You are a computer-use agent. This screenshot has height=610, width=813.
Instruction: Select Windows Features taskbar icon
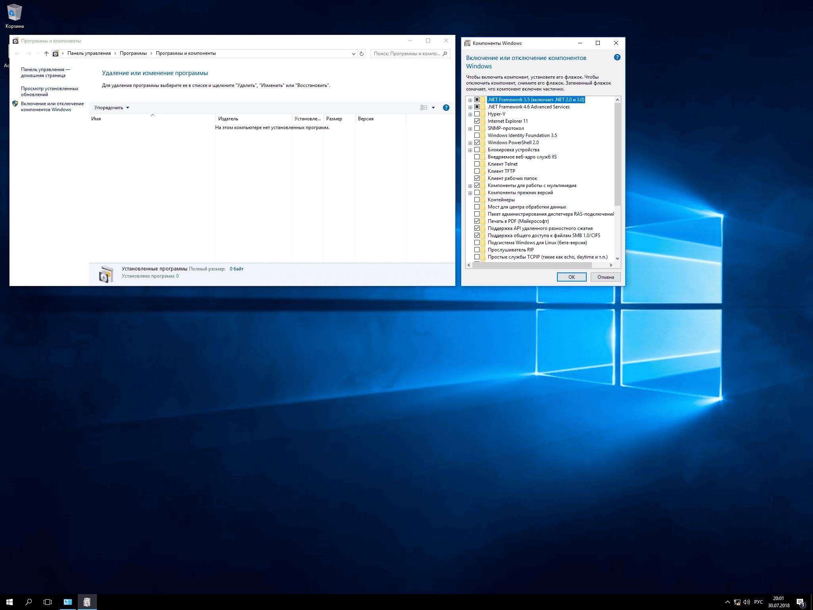click(x=87, y=602)
